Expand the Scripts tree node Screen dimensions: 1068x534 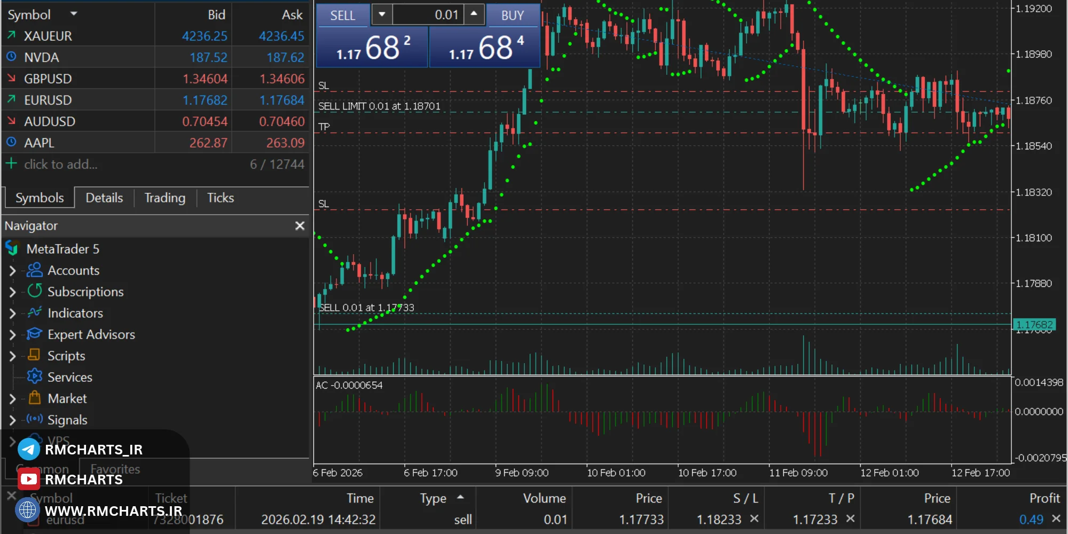coord(13,356)
